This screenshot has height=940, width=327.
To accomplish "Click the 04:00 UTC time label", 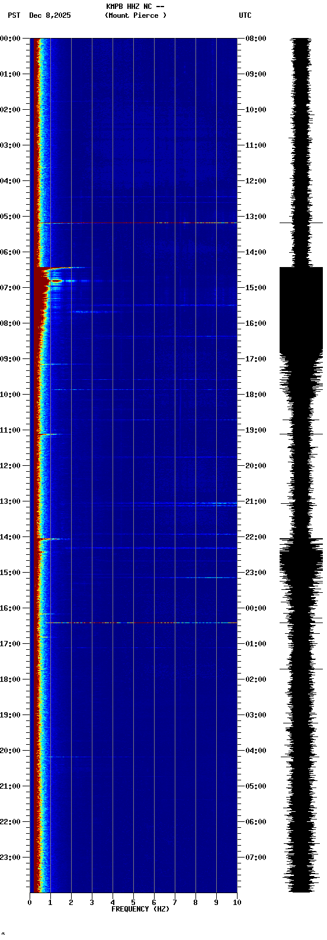I will (x=256, y=751).
